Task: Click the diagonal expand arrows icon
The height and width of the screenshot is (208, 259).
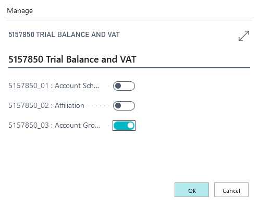Action: pos(244,36)
